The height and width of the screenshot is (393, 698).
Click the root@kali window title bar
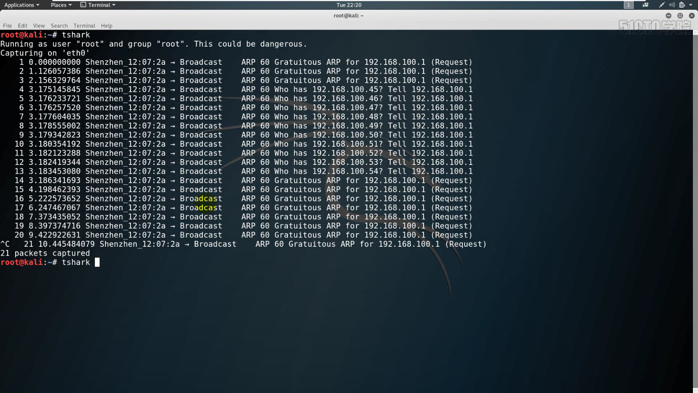click(x=349, y=15)
